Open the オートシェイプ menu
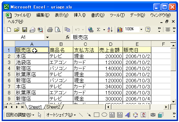This screenshot has height=122, width=179. [61, 115]
